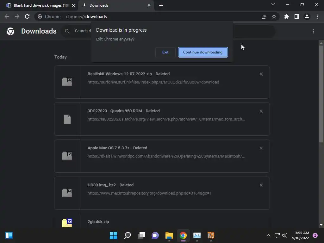This screenshot has width=324, height=243.
Task: Open File Explorer from taskbar
Action: coord(169,235)
